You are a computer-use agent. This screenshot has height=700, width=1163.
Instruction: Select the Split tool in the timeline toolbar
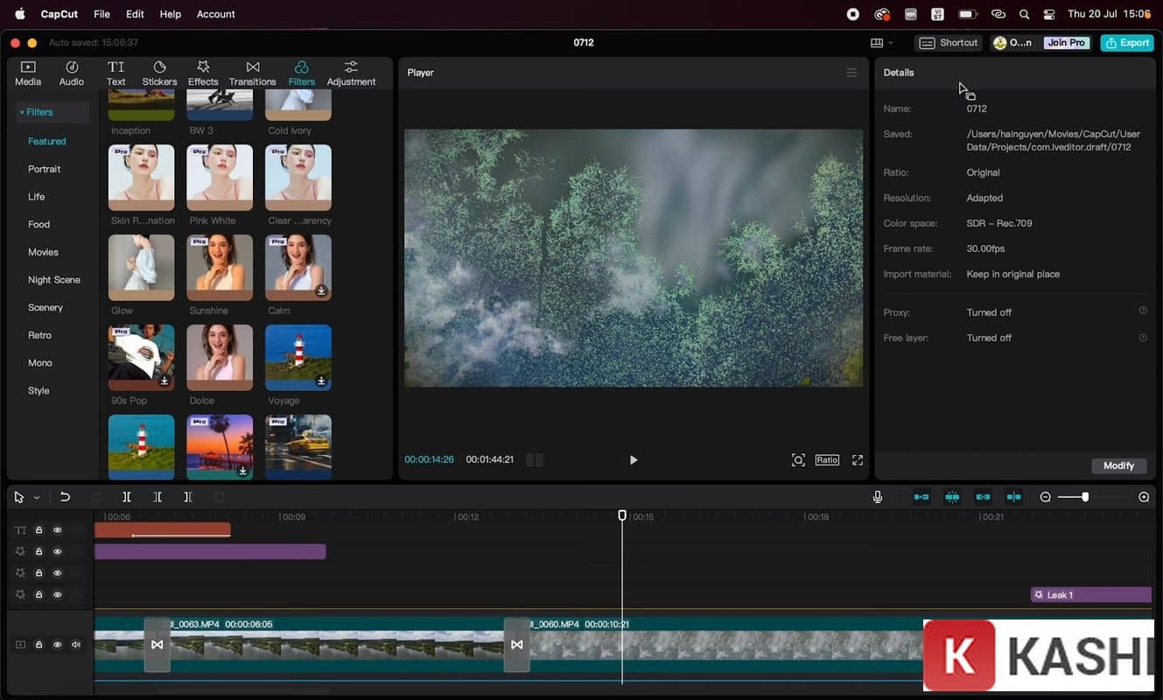click(126, 496)
